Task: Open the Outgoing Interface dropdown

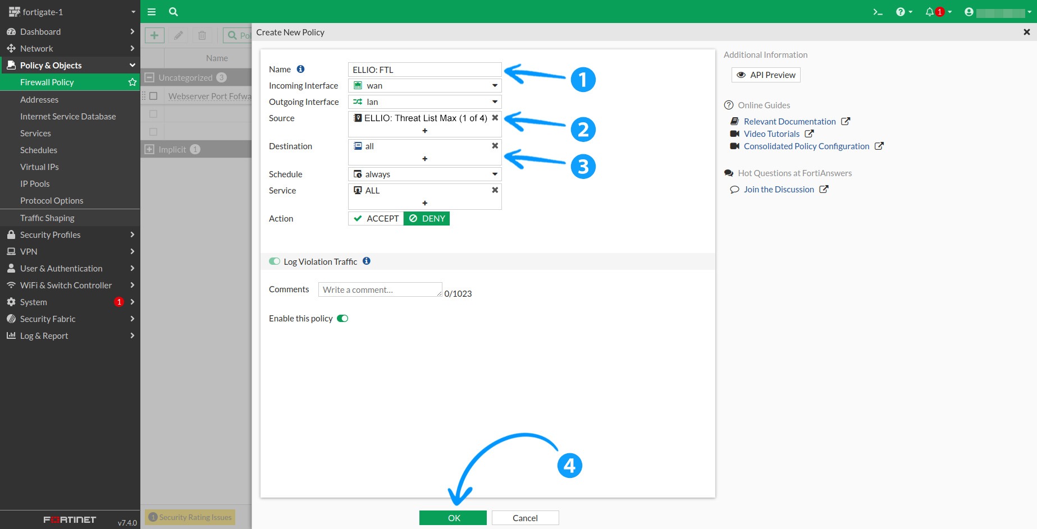Action: [424, 102]
